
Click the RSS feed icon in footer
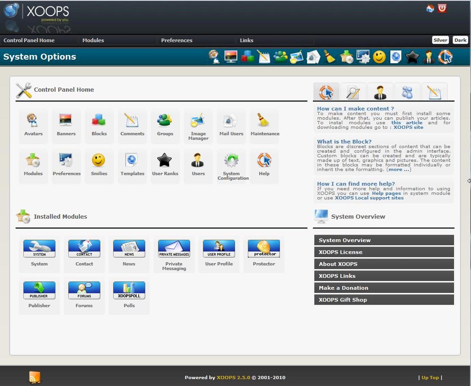pyautogui.click(x=35, y=377)
